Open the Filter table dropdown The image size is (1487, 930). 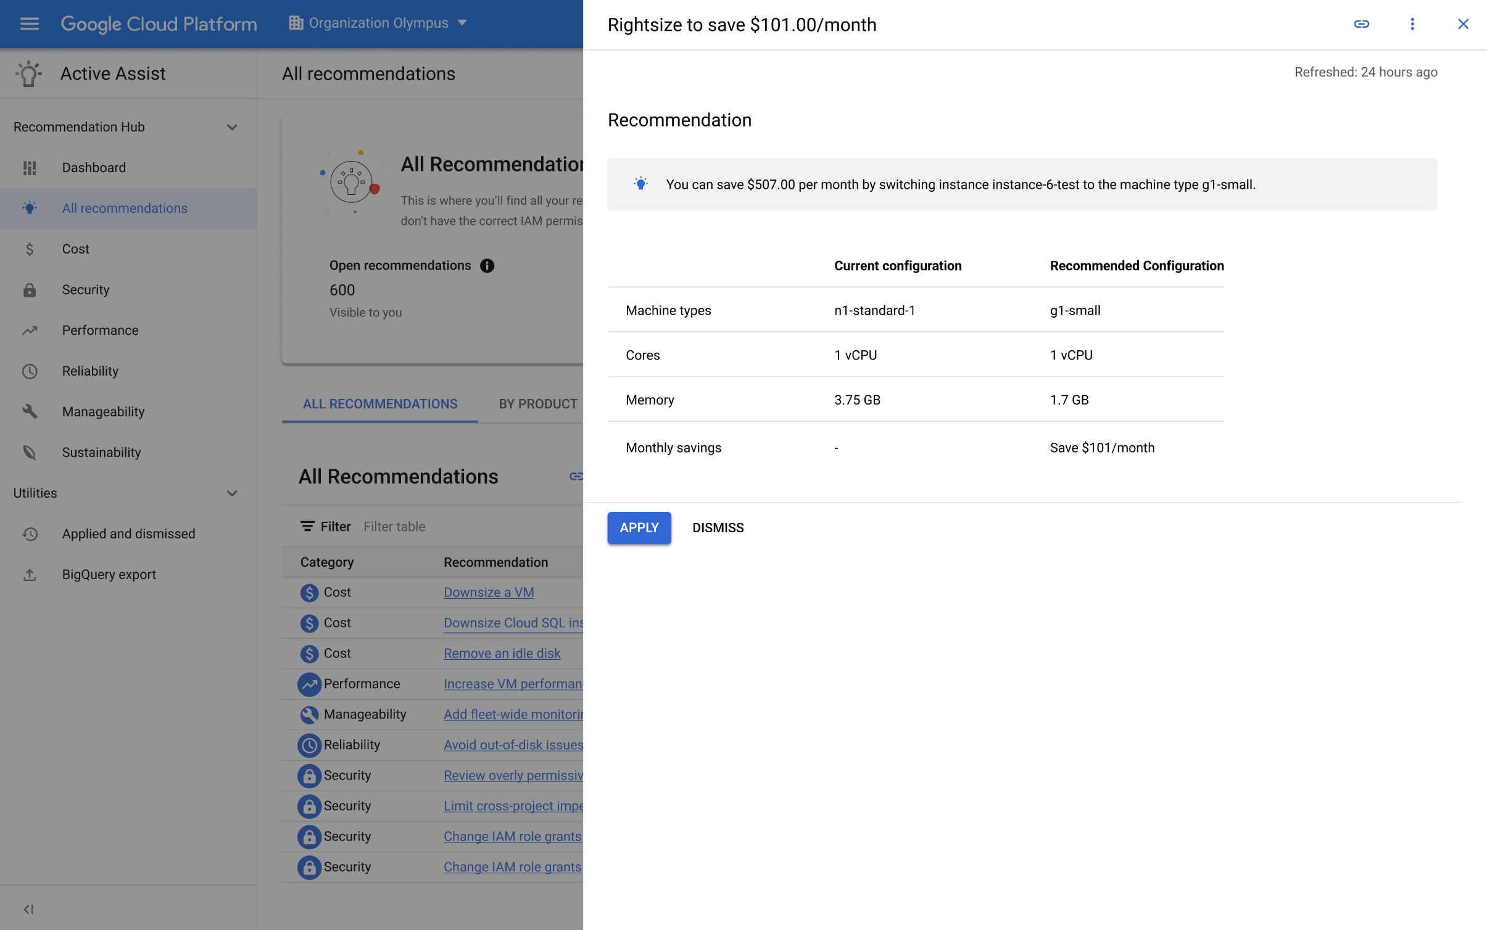point(394,526)
